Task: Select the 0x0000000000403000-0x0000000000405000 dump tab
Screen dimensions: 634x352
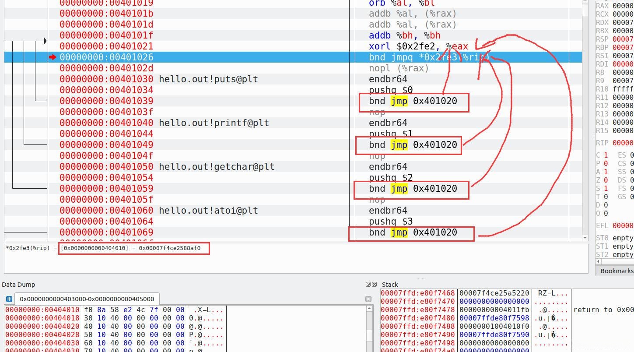Action: (x=87, y=299)
